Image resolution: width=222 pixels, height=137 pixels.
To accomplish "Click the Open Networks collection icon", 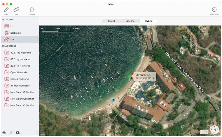I will (x=7, y=72).
